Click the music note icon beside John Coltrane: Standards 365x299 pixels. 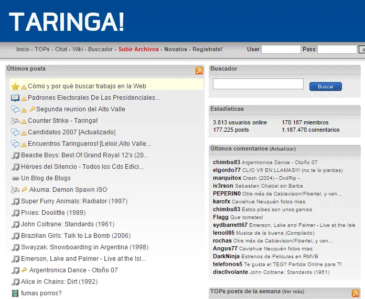(15, 224)
